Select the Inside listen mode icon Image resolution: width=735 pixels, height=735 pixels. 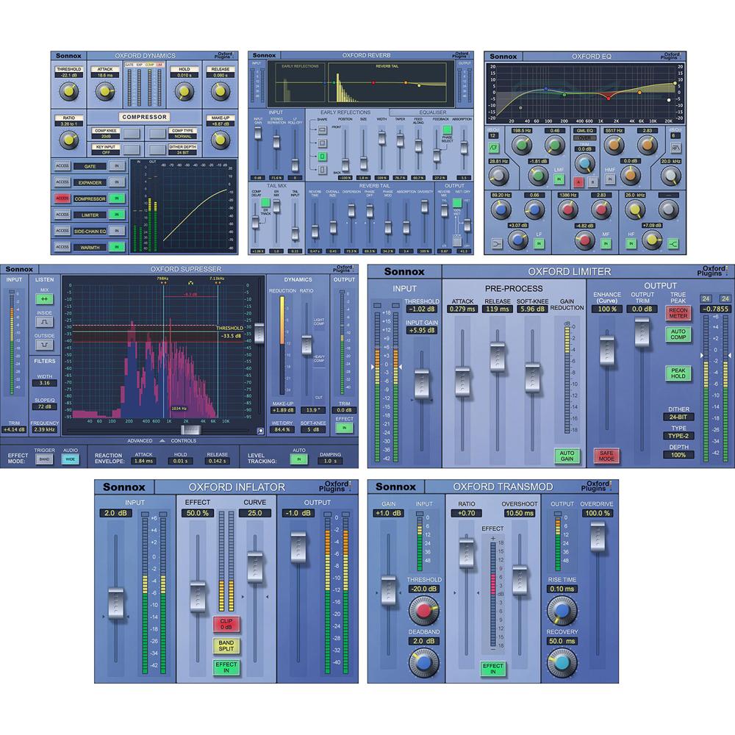click(43, 322)
